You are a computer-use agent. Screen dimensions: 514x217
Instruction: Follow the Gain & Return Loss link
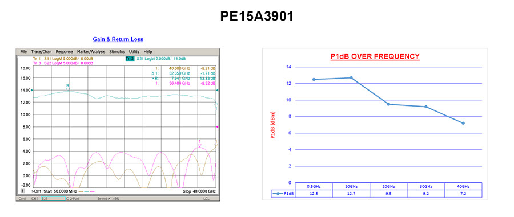click(x=118, y=39)
